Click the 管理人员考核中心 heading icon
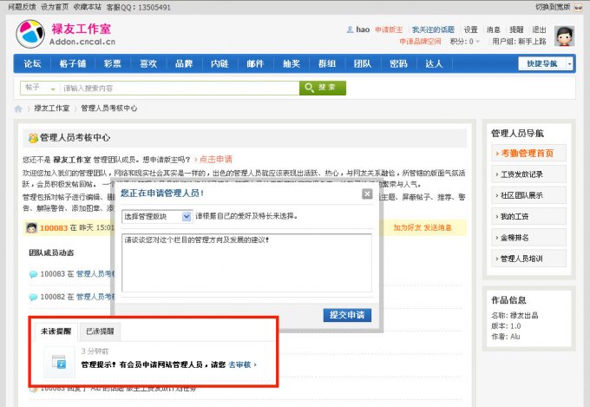This screenshot has width=590, height=407. (x=33, y=138)
